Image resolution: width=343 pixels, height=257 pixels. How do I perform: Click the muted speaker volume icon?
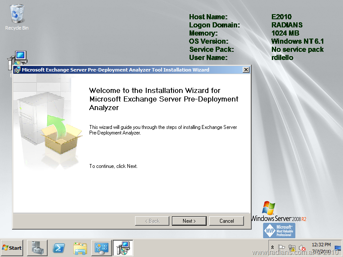click(302, 248)
